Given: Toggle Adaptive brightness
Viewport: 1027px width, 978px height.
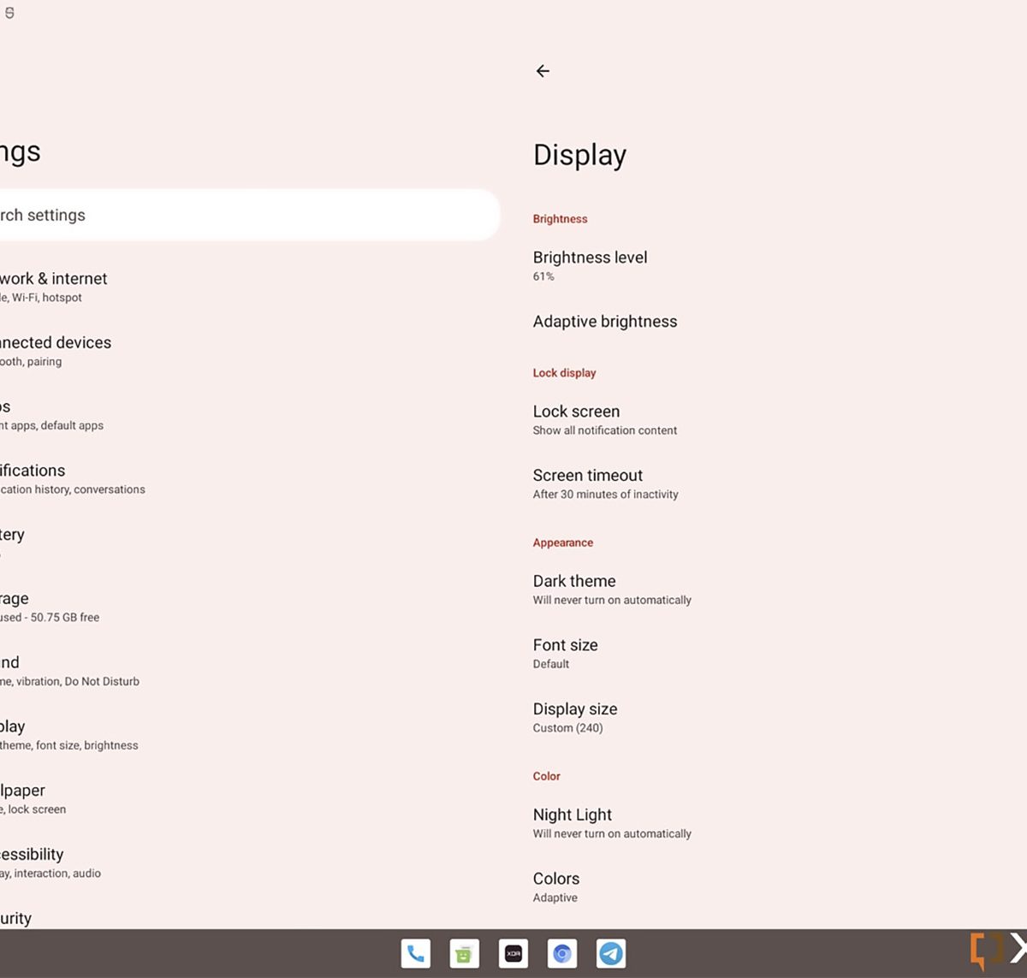Looking at the screenshot, I should (x=605, y=322).
